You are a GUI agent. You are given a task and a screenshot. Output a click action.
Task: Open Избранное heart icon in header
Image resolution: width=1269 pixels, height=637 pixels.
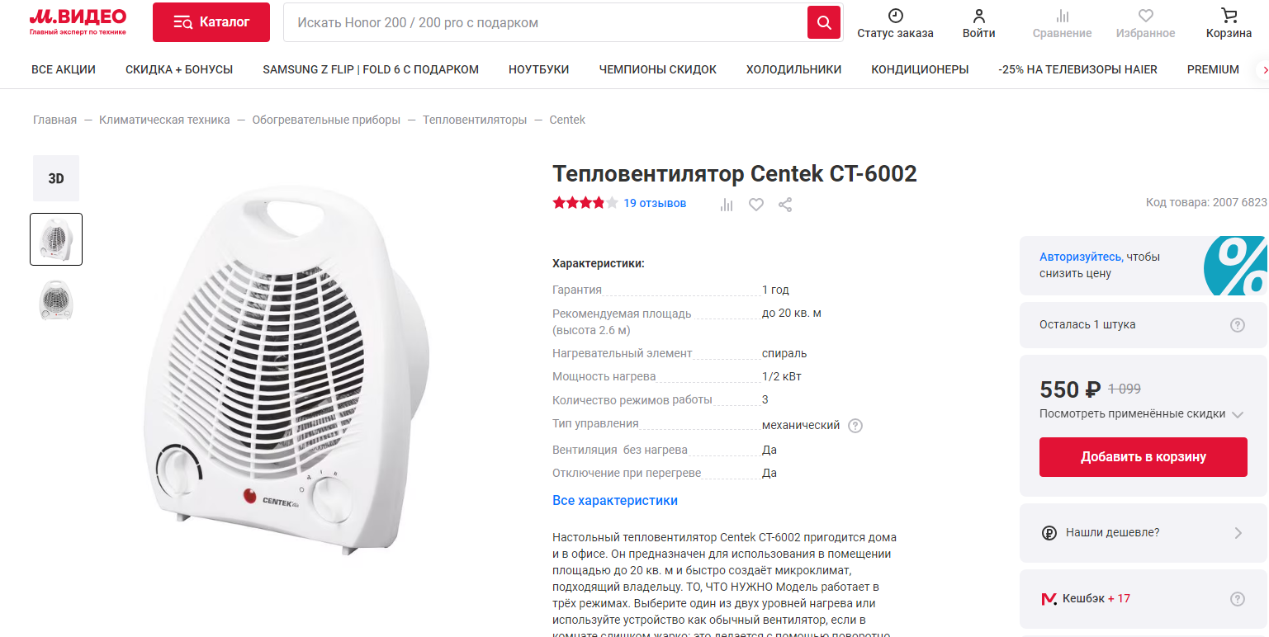[x=1145, y=16]
